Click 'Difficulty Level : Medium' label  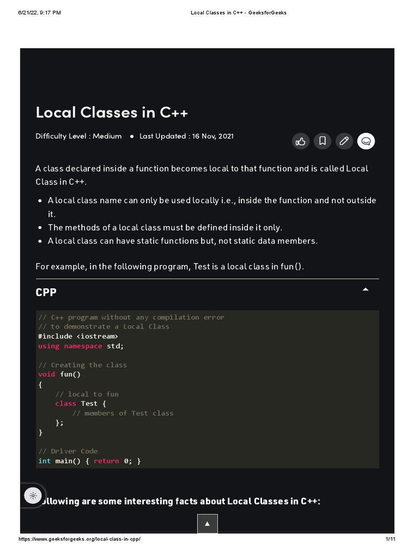(79, 136)
